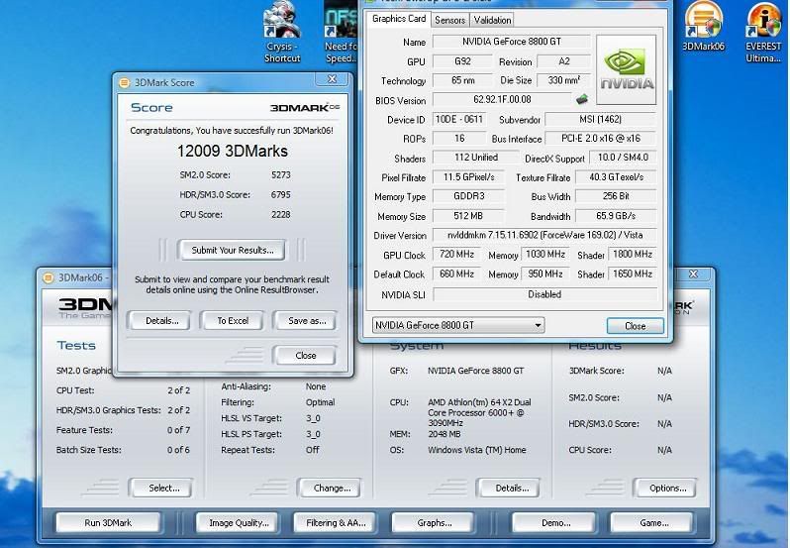The image size is (790, 548).
Task: Click the Filtering Optimal setting text
Action: tap(320, 402)
